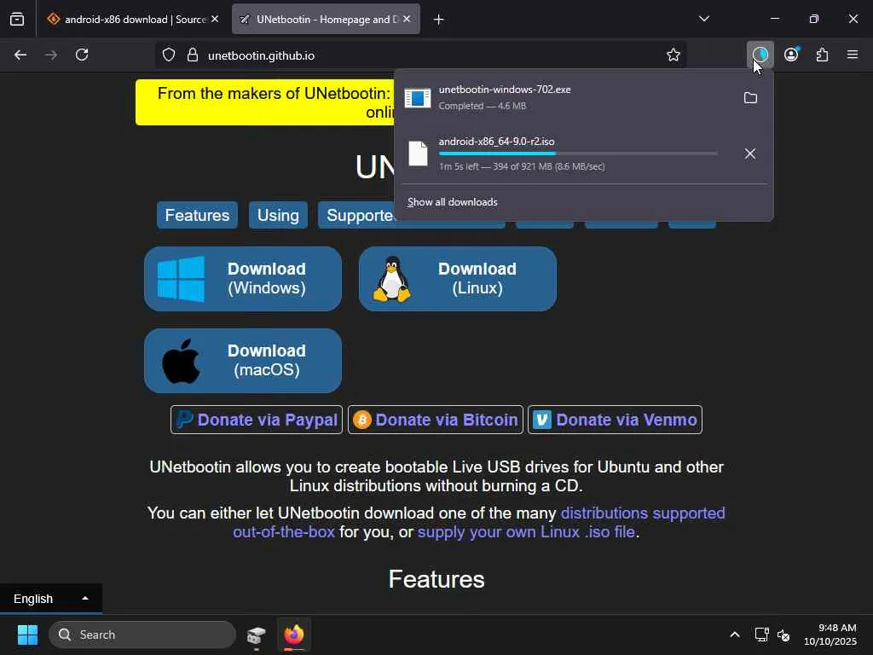The width and height of the screenshot is (873, 655).
Task: Reload the current page
Action: tap(82, 55)
